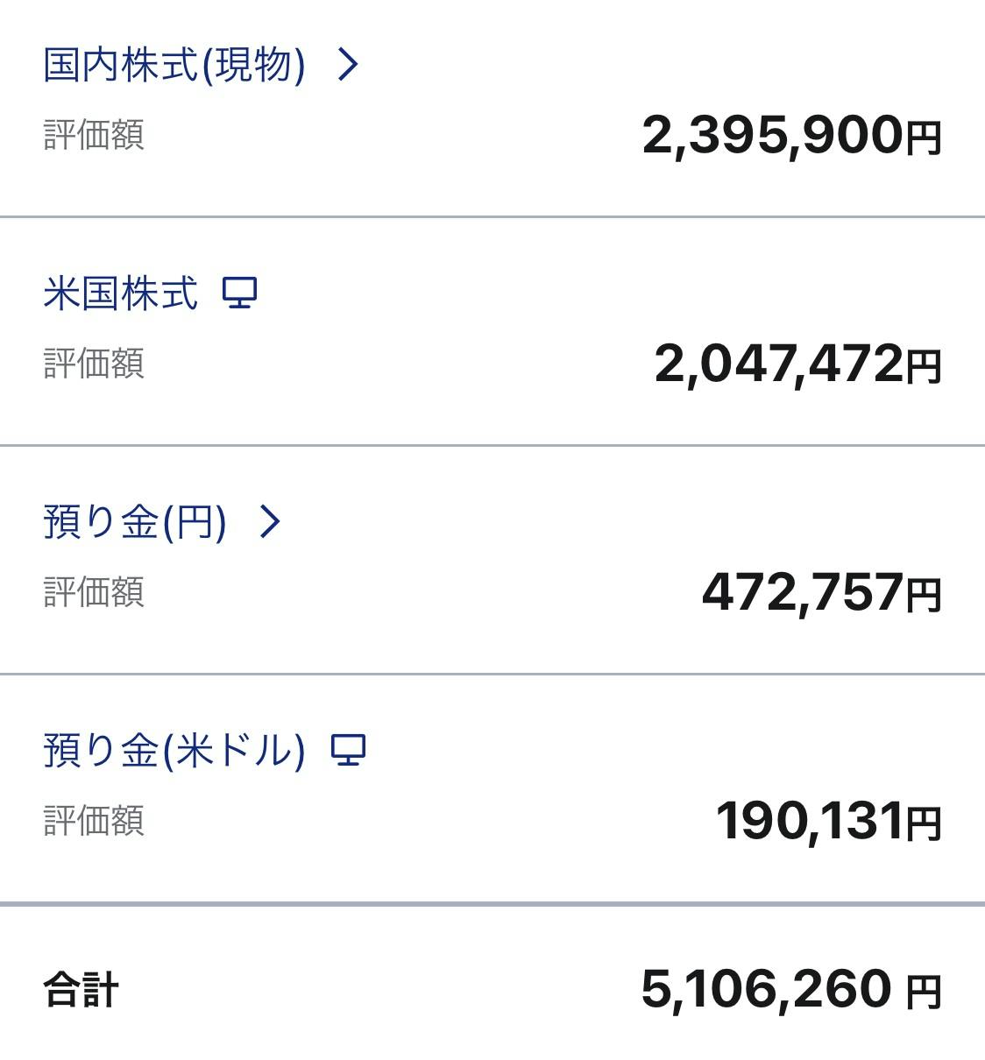Click 評価額 label under 預り金(円)
The height and width of the screenshot is (1060, 985).
click(94, 592)
